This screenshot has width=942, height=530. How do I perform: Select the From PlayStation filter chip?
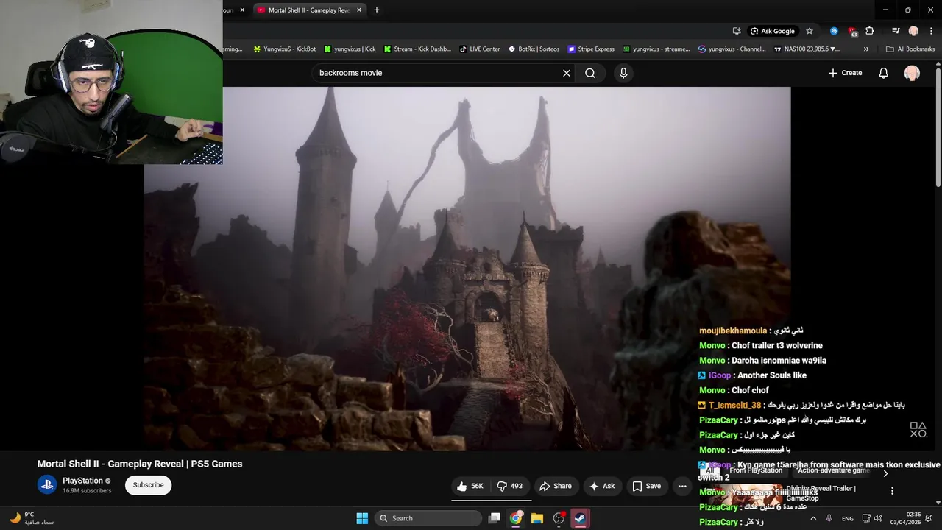tap(756, 470)
